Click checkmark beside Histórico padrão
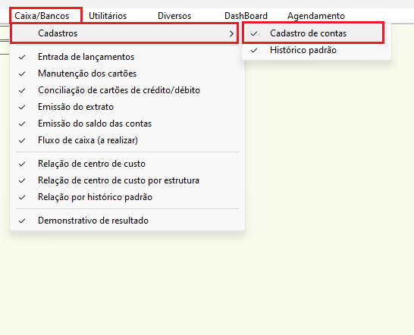The width and height of the screenshot is (414, 335). pyautogui.click(x=254, y=50)
